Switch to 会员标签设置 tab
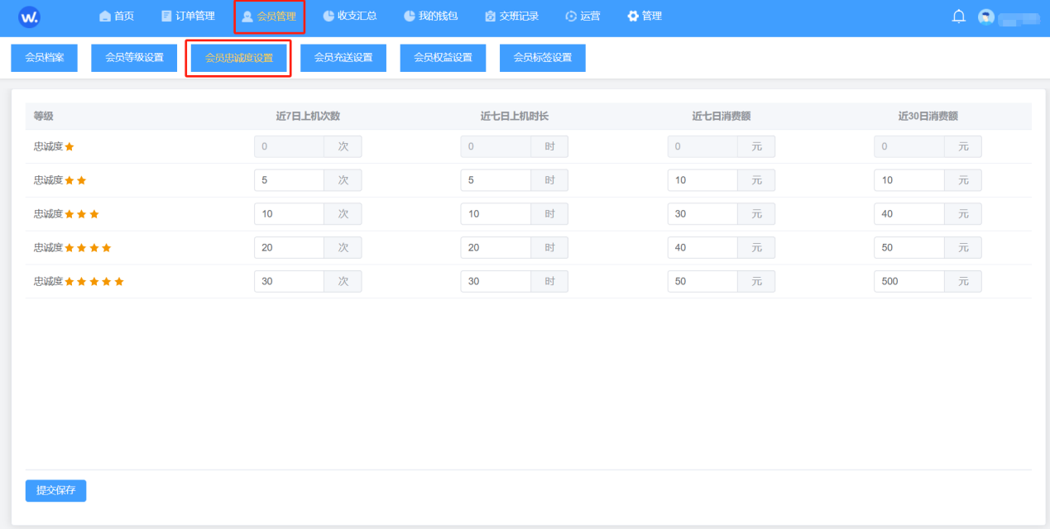Image resolution: width=1050 pixels, height=529 pixels. click(543, 58)
